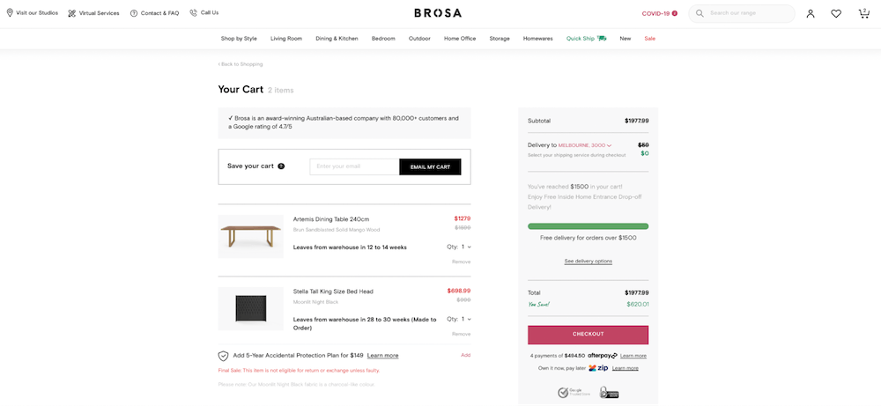Open quantity dropdown for Artemis Dining Table
This screenshot has height=406, width=881.
pyautogui.click(x=465, y=247)
